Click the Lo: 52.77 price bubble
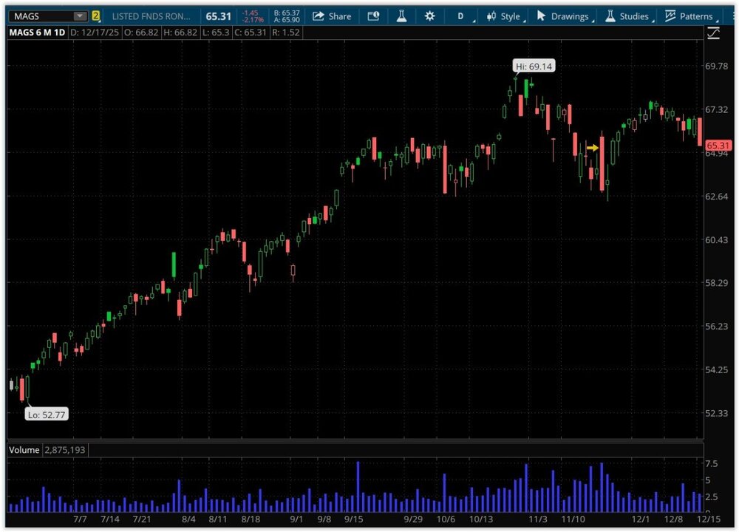This screenshot has height=532, width=739. (x=46, y=415)
